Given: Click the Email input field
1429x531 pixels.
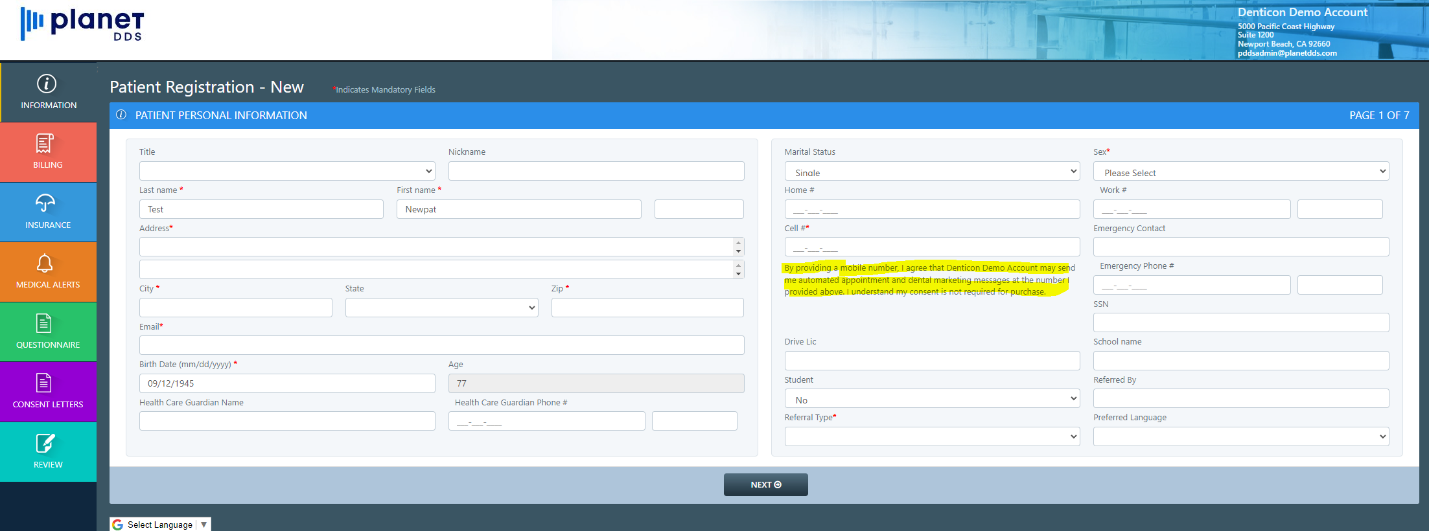Looking at the screenshot, I should point(441,345).
